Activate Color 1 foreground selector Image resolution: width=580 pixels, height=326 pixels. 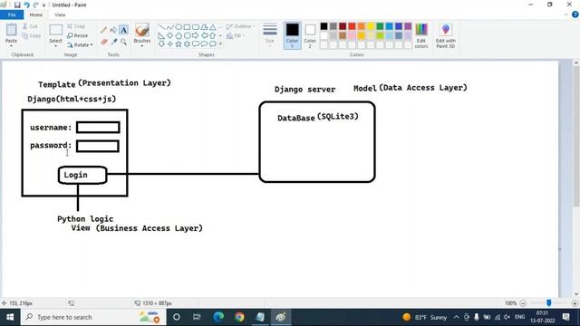point(292,35)
